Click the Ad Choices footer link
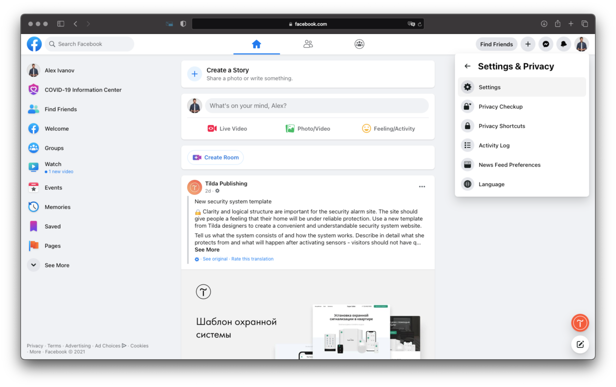Viewport: 616px width, 387px height. coord(111,346)
